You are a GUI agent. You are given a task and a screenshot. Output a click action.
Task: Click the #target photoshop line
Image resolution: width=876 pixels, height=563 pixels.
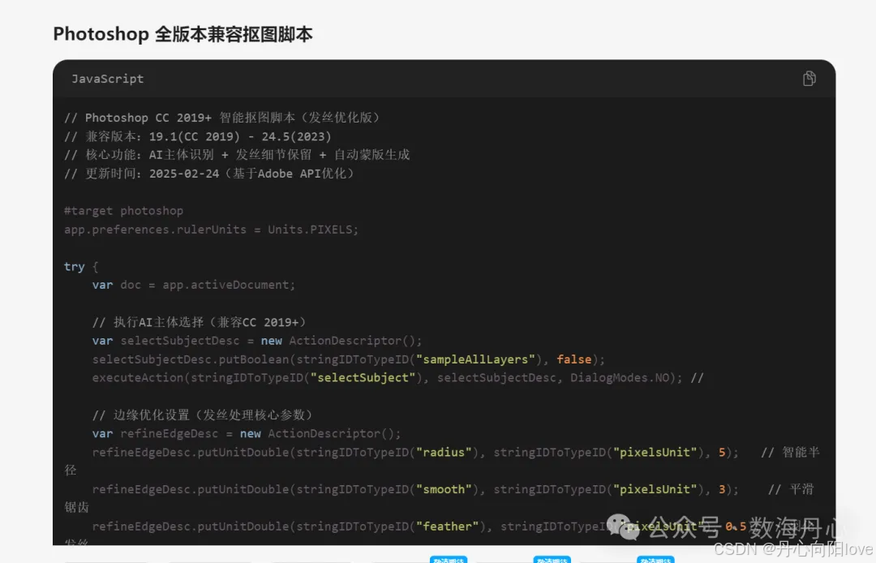(123, 211)
